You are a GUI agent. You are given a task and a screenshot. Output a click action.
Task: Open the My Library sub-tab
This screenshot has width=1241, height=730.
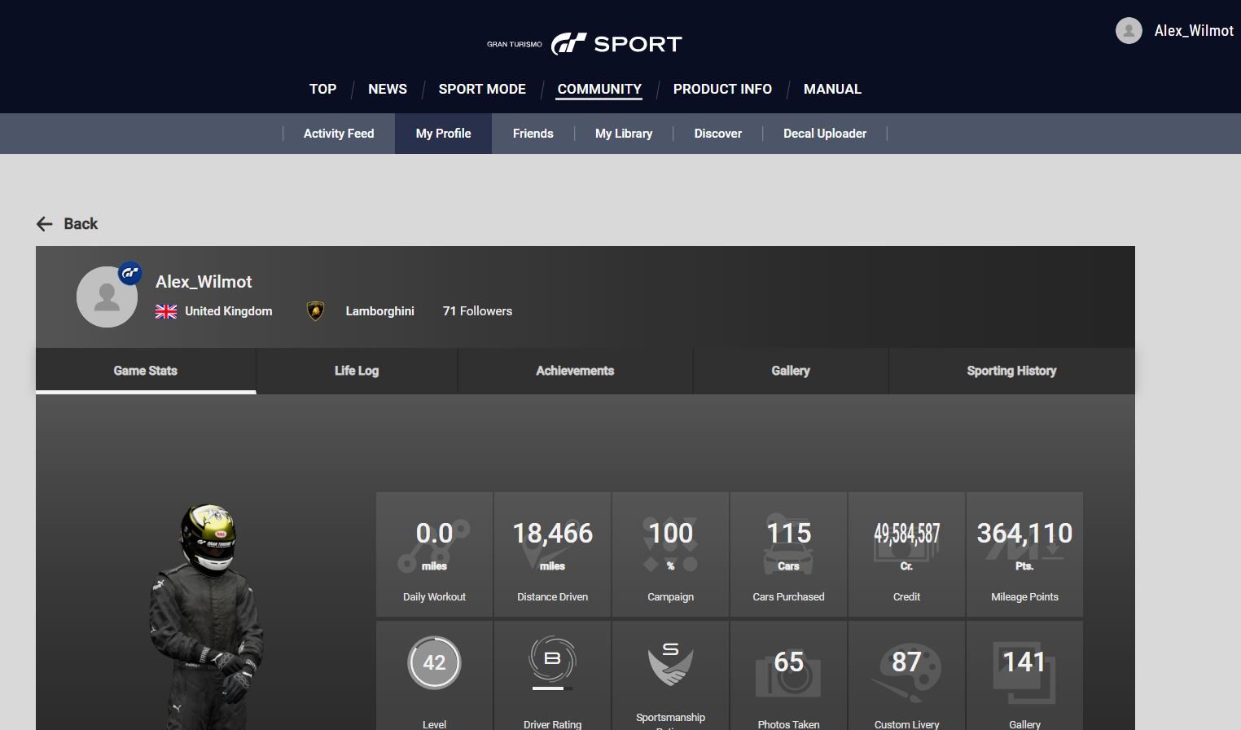624,134
